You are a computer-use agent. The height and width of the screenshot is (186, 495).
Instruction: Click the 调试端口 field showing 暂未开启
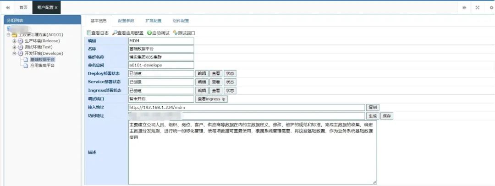pyautogui.click(x=161, y=99)
